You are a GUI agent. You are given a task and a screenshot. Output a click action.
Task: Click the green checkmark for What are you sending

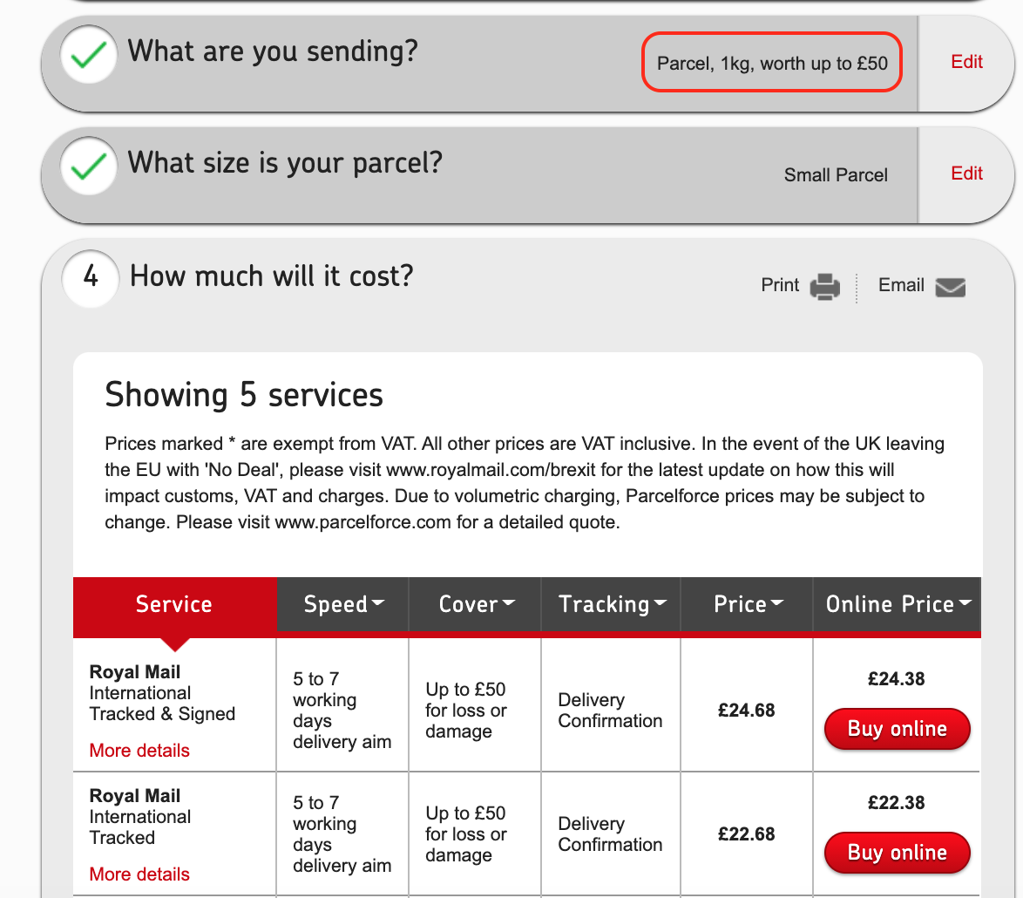[x=89, y=55]
